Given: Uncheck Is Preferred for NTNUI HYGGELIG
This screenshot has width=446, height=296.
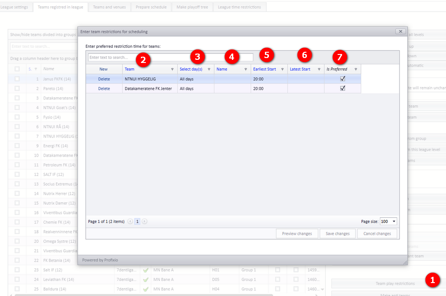Looking at the screenshot, I should pyautogui.click(x=343, y=79).
